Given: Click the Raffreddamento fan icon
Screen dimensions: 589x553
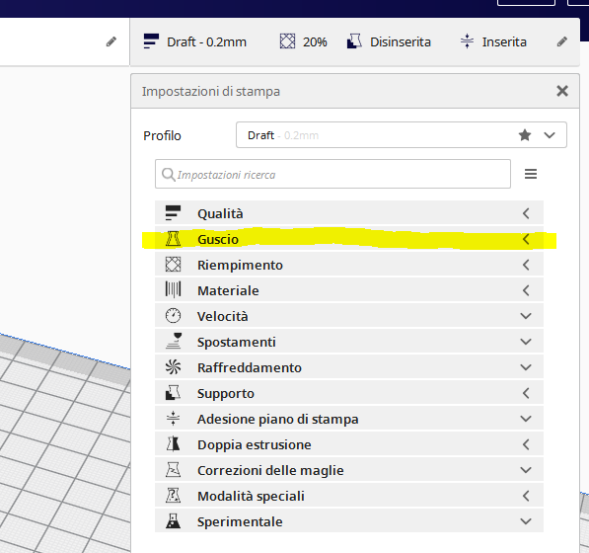Looking at the screenshot, I should [173, 367].
